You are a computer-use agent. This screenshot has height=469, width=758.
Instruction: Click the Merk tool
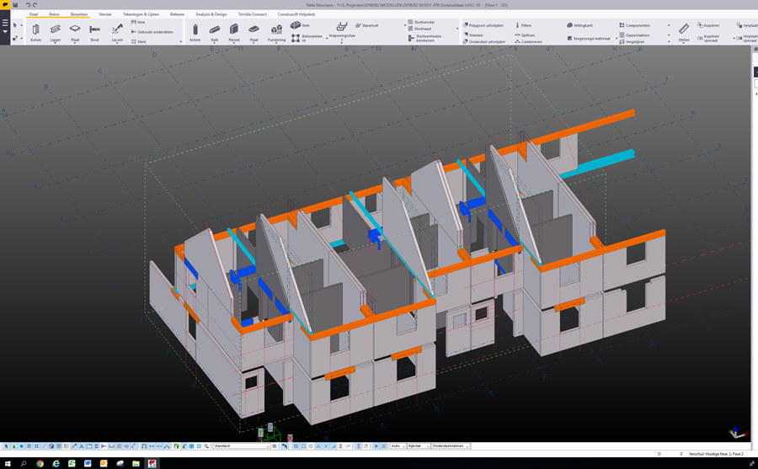139,41
